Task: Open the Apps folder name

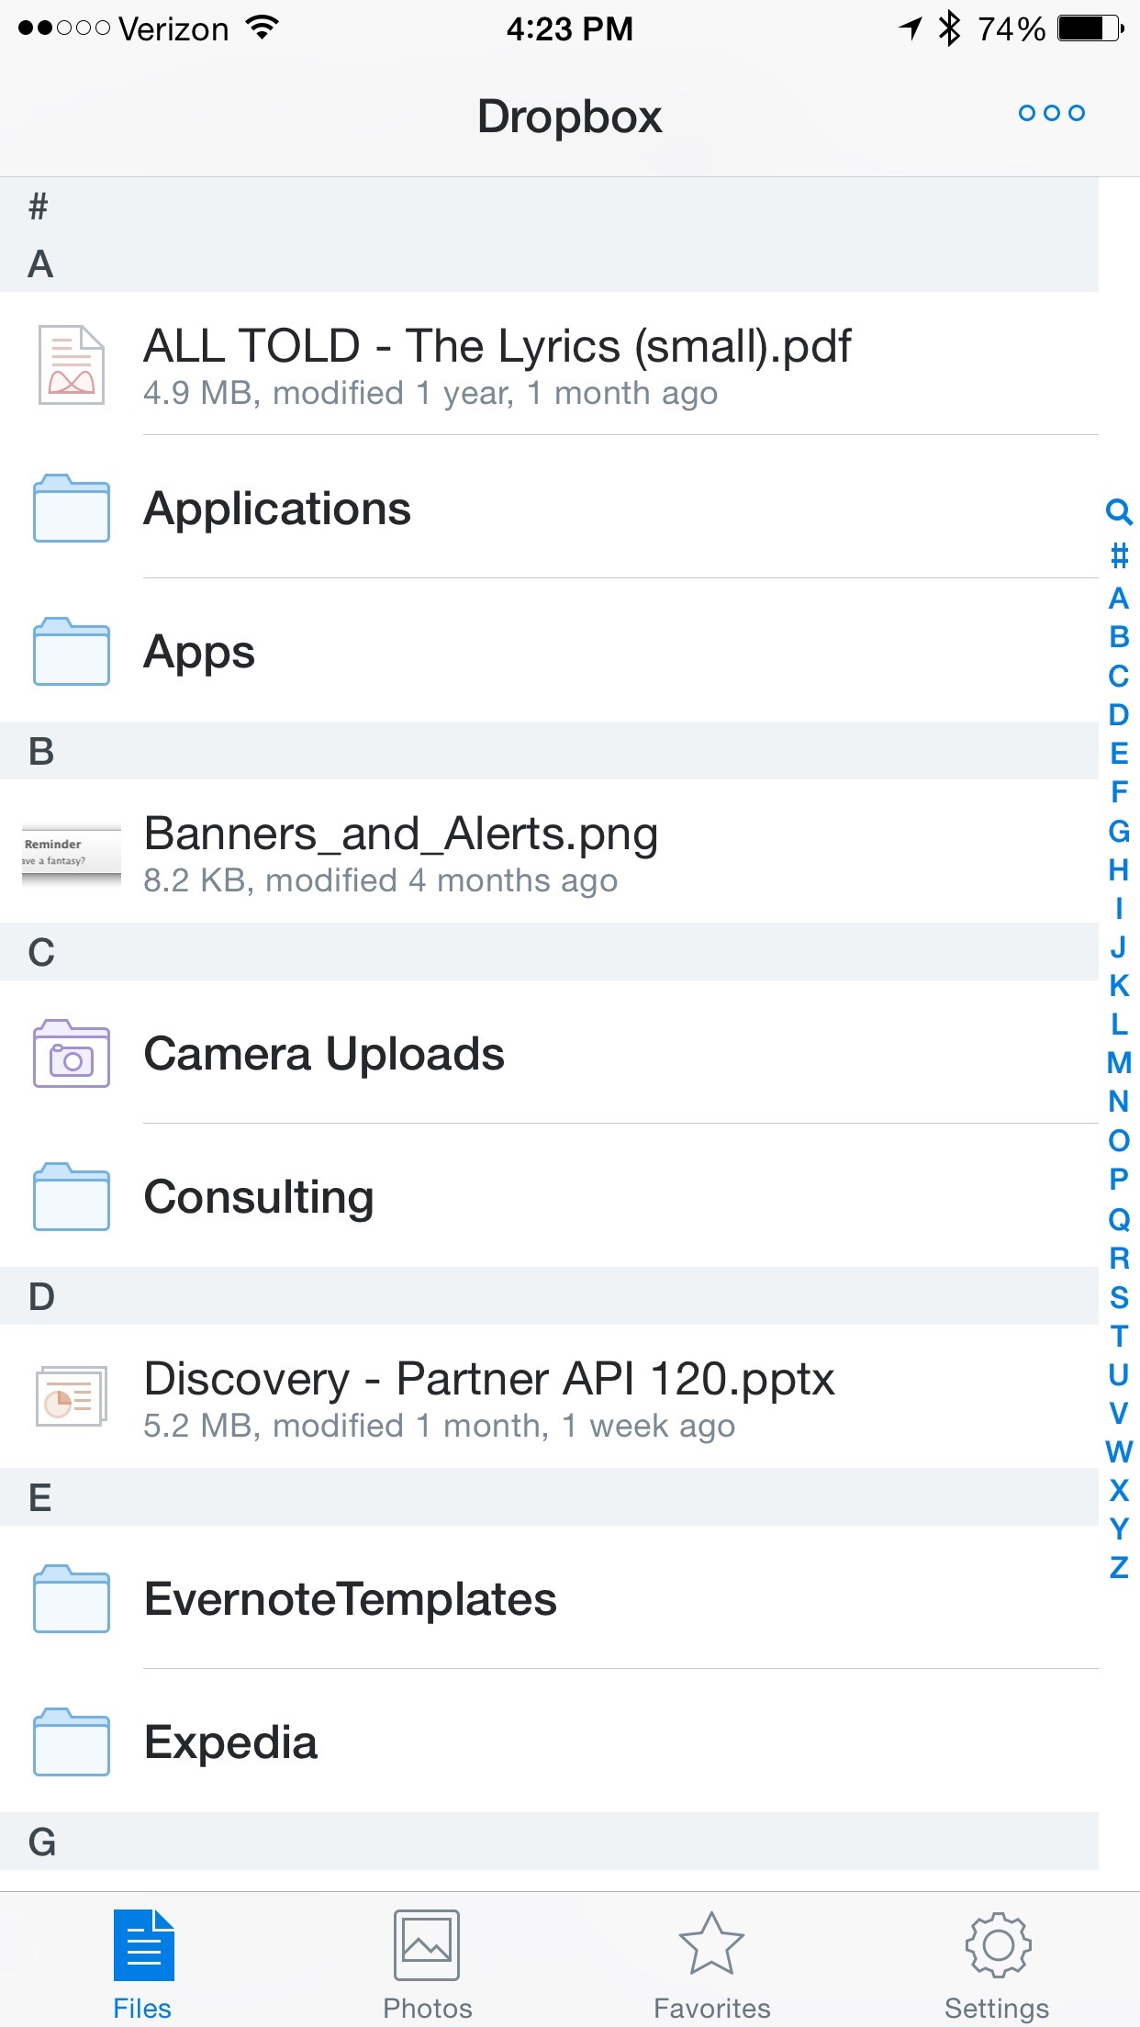Action: coord(199,653)
